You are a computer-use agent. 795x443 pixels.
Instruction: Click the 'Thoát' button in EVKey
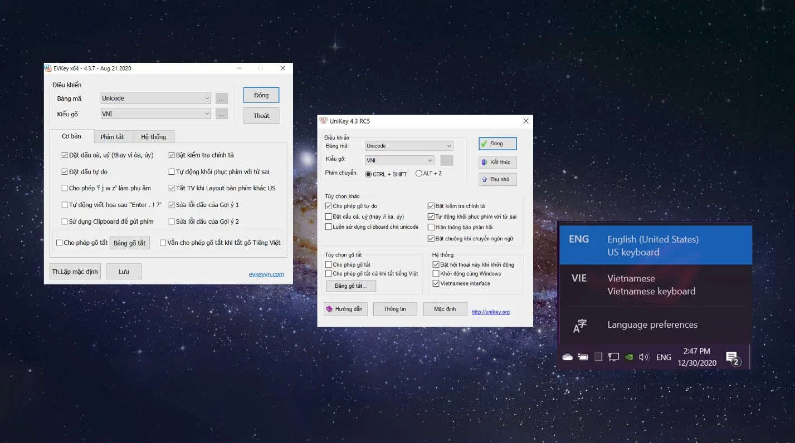[261, 116]
